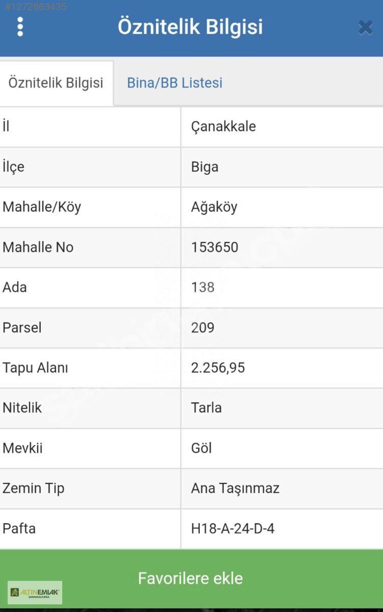Click the Öznitelik Bilgisi header title

pyautogui.click(x=190, y=27)
